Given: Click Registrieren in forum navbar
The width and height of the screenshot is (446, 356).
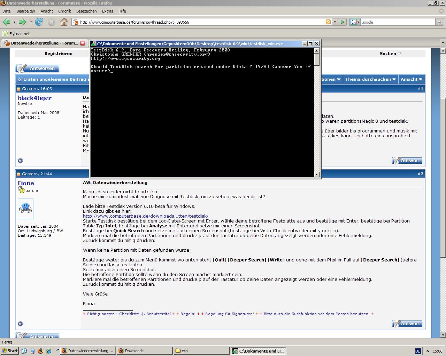Looking at the screenshot, I should point(59,54).
